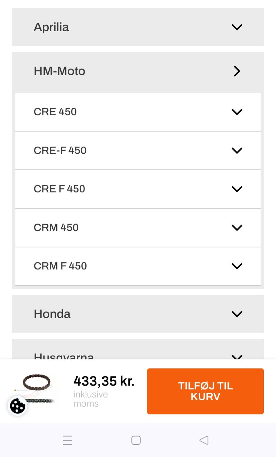Tap the Android home square icon
The image size is (276, 457).
136,440
